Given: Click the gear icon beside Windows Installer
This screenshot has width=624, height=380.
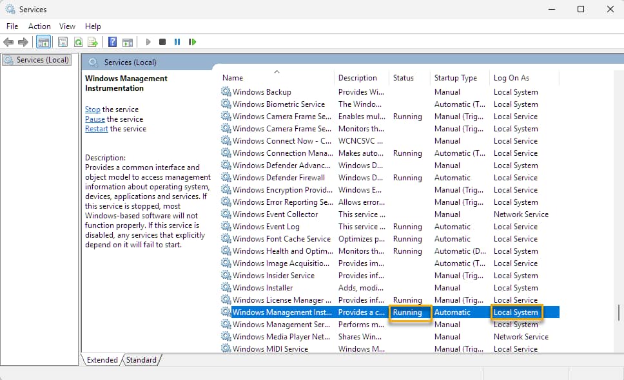Looking at the screenshot, I should pyautogui.click(x=226, y=288).
